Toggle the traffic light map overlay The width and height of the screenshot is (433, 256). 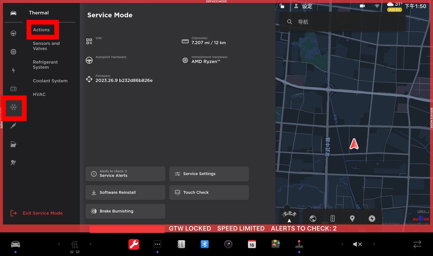332,218
